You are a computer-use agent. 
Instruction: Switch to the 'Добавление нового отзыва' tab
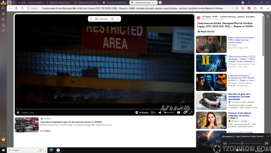[x=87, y=2]
